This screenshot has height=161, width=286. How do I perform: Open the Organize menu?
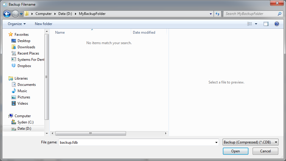tap(17, 24)
